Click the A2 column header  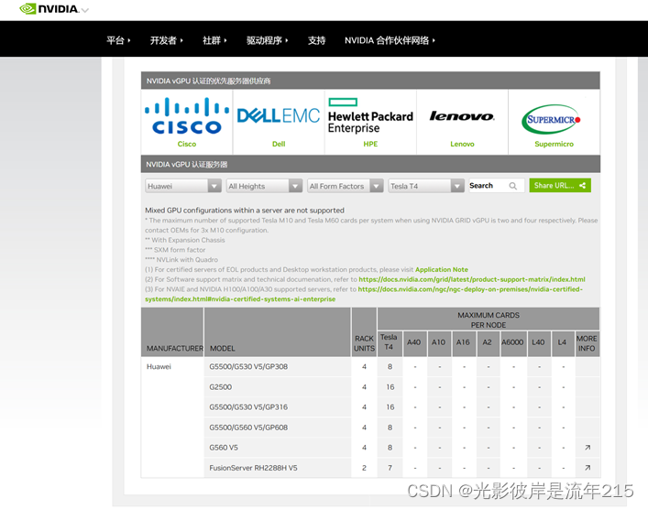click(x=488, y=342)
